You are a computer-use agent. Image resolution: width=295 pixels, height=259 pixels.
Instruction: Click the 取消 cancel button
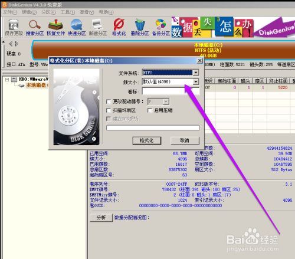[x=185, y=140]
